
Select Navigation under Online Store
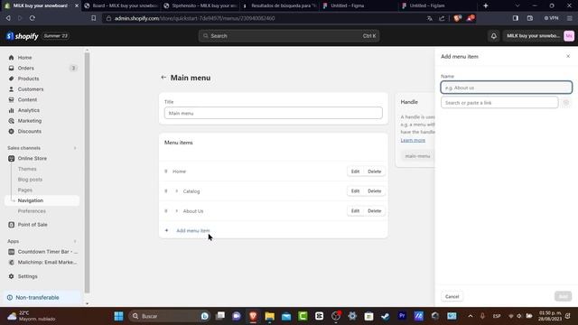click(x=31, y=200)
